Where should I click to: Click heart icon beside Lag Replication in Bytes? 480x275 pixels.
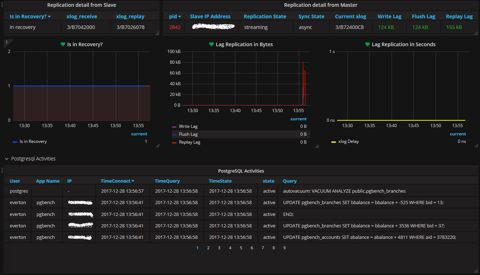point(211,44)
